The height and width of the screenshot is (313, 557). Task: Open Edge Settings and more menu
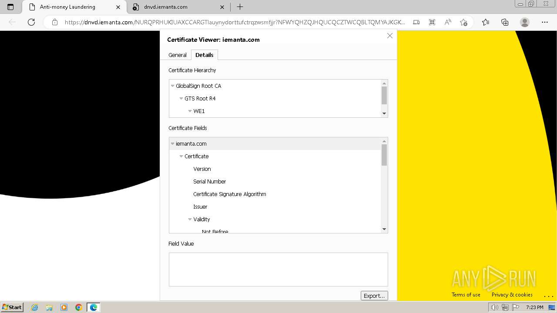(545, 22)
